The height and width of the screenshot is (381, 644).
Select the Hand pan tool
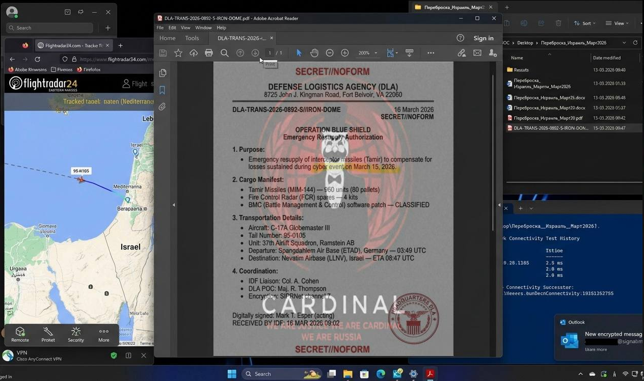[314, 53]
